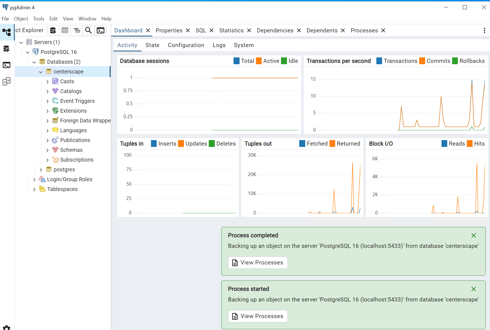Select the Extensions tree item
Viewport: 490px width, 330px height.
pyautogui.click(x=73, y=111)
